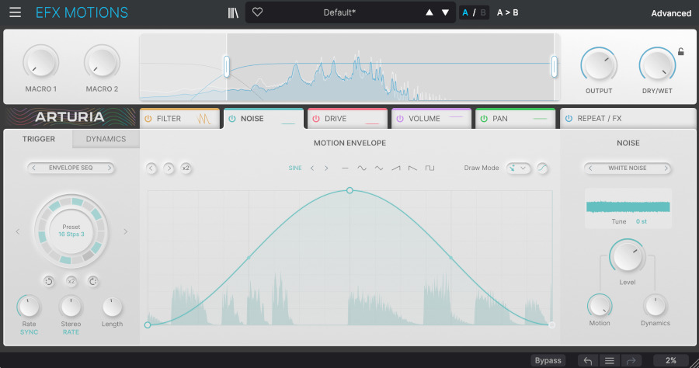Click the noise Level knob
Viewport: 699px width, 368px height.
628,257
